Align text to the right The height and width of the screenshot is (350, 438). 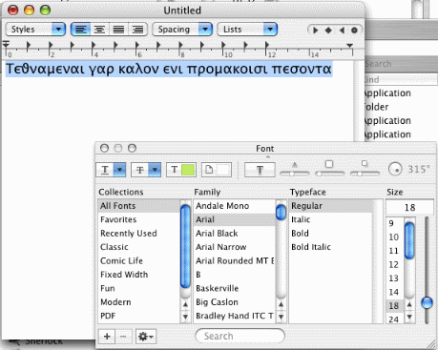(x=137, y=30)
